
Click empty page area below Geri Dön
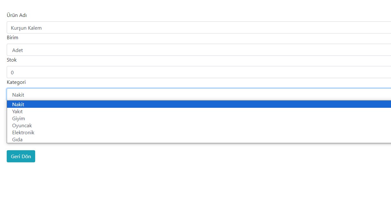[x=128, y=182]
